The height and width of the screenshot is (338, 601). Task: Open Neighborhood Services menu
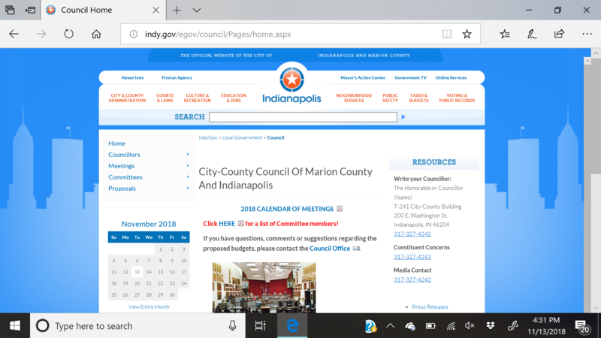tap(354, 98)
